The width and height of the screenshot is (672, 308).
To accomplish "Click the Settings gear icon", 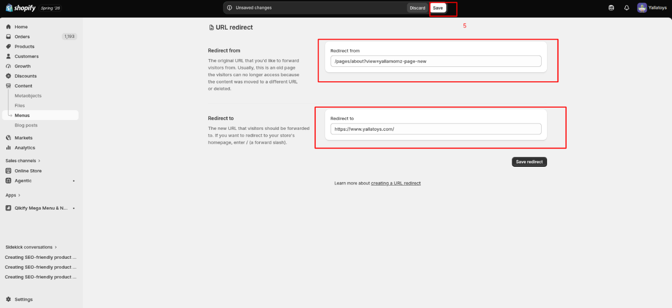I will pos(8,299).
